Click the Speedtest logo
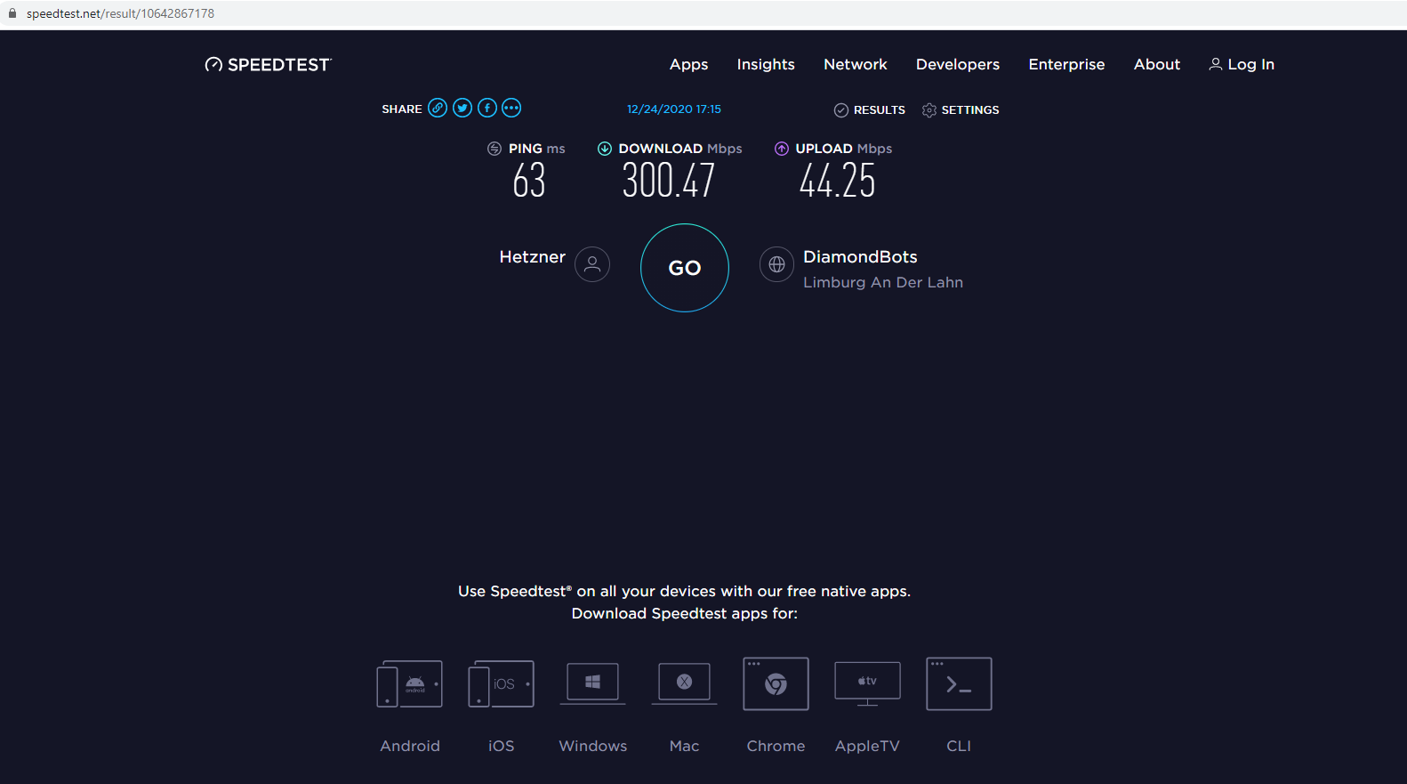The width and height of the screenshot is (1407, 784). (x=268, y=64)
